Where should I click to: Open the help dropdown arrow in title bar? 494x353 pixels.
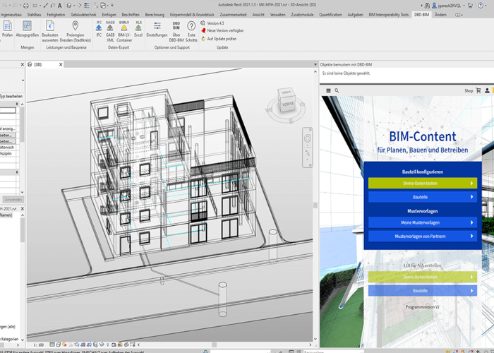tap(486, 6)
